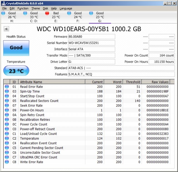Click the Power On Hours value
178x172 pixels.
[162, 62]
